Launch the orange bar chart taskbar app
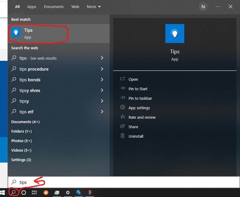This screenshot has height=197, width=240. [46, 192]
